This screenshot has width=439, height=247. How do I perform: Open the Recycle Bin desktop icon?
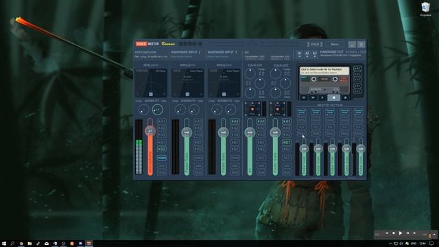click(x=425, y=9)
